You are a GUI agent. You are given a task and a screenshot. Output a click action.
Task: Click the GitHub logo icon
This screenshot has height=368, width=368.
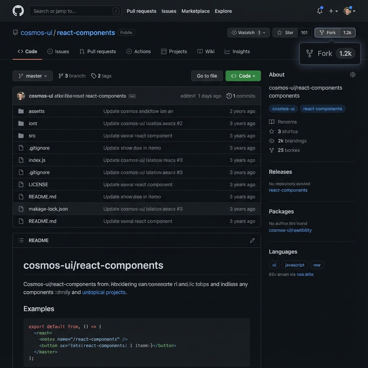click(18, 11)
